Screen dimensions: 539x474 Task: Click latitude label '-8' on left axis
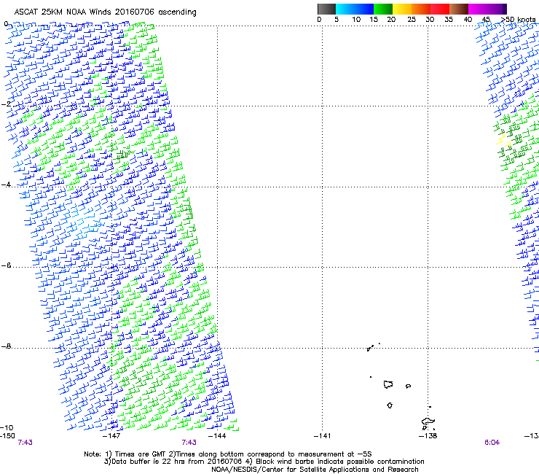6,346
